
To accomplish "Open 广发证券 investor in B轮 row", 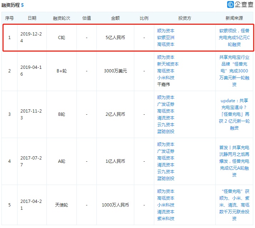I will pyautogui.click(x=166, y=104).
